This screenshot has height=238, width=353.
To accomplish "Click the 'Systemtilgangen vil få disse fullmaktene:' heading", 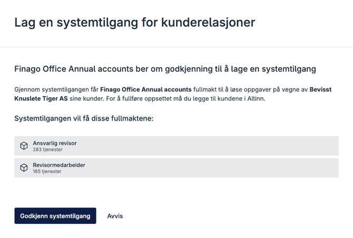I will [x=84, y=118].
